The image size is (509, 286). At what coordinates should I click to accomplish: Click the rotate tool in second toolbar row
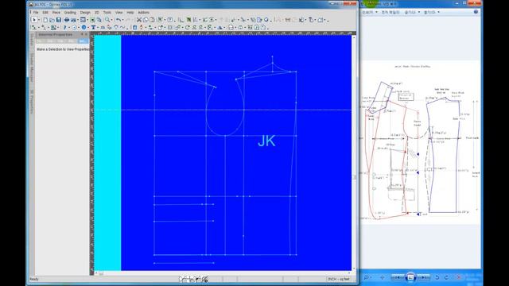[x=188, y=28]
